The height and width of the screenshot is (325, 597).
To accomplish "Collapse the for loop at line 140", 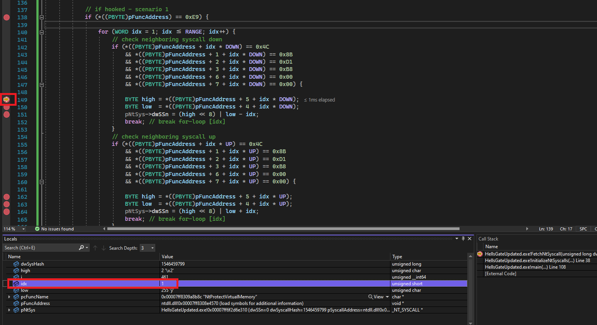I will [42, 32].
